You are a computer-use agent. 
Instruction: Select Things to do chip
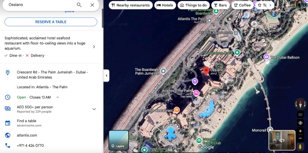click(193, 5)
